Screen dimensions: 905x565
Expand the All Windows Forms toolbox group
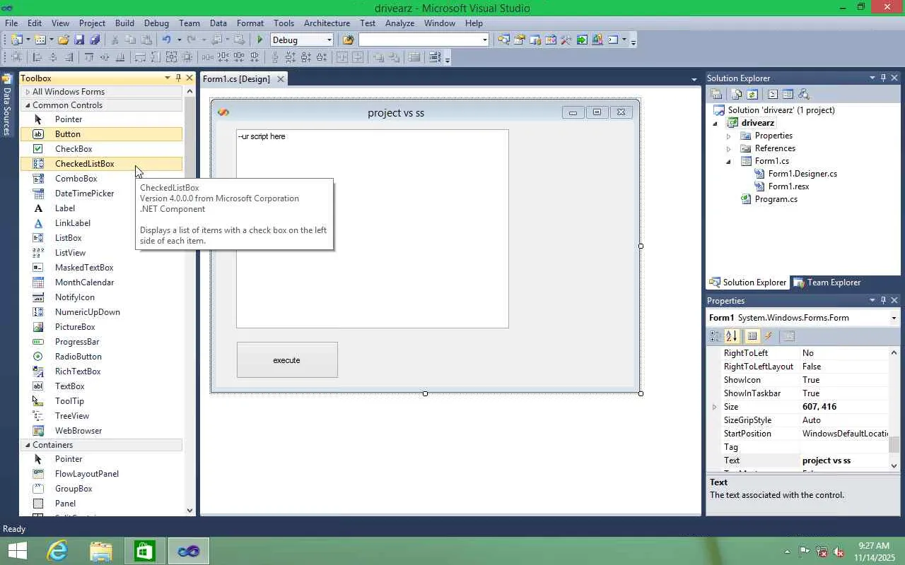(x=28, y=92)
